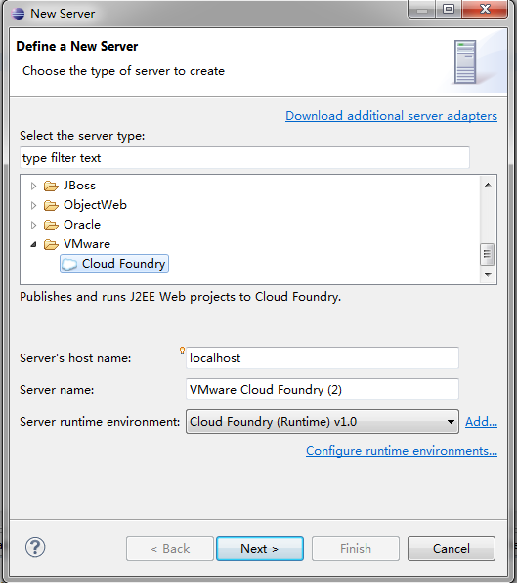Click the Server's host name field
This screenshot has height=583, width=517.
(323, 358)
